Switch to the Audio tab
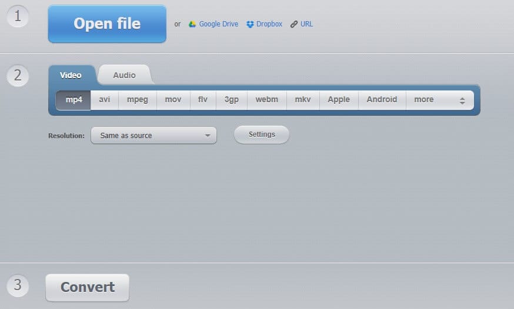 [x=125, y=75]
